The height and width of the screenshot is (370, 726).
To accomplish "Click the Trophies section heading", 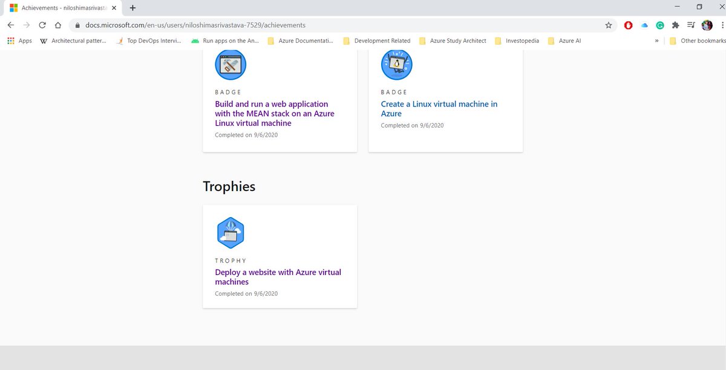I will pos(229,186).
